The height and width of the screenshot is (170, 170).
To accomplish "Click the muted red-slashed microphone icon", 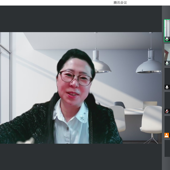I will point(167,111).
